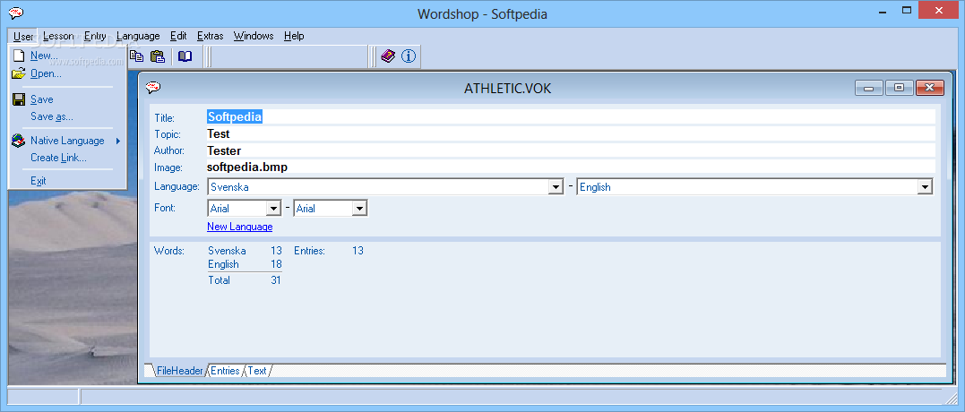Image resolution: width=965 pixels, height=412 pixels.
Task: Close the ATHLETIC.VOK child window
Action: coord(929,88)
